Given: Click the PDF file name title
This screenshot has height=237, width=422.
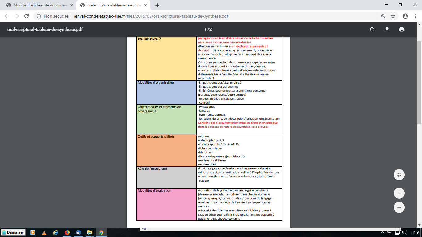Looking at the screenshot, I should (45, 29).
